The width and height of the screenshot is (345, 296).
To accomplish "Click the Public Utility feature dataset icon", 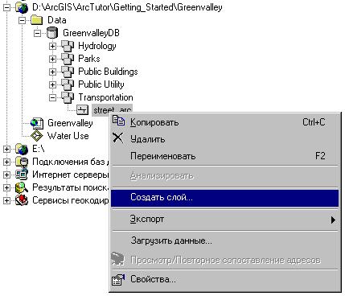I will pos(68,84).
